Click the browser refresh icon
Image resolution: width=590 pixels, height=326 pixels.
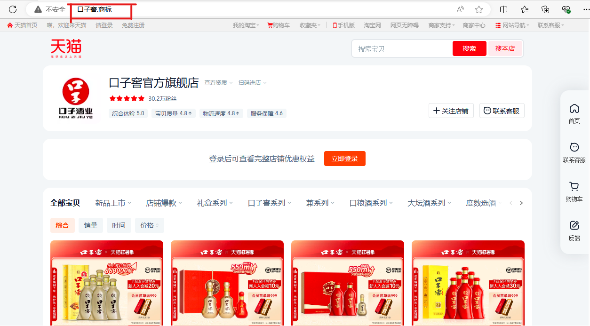(13, 9)
